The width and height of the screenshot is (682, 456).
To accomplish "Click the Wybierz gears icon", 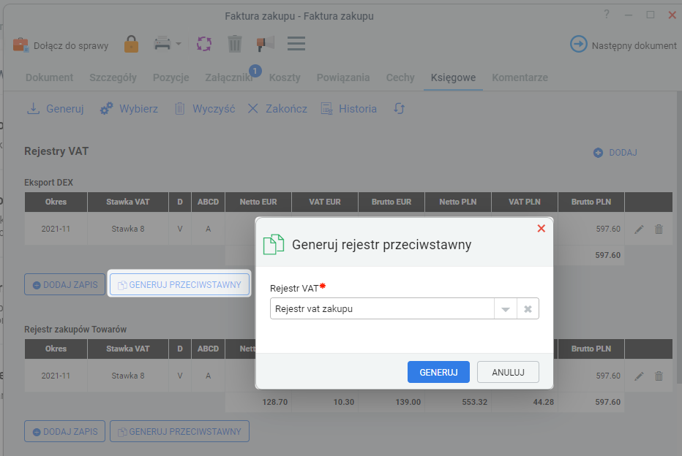I will click(106, 109).
